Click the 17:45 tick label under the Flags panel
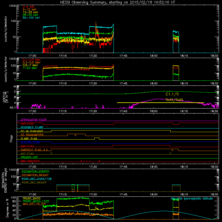222x222 pixels. pyautogui.click(x=123, y=167)
